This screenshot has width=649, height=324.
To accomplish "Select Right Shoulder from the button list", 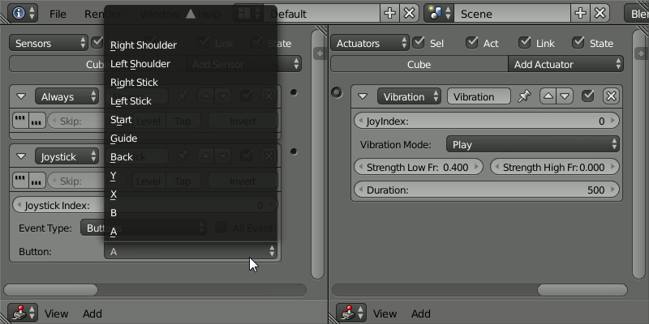I will pyautogui.click(x=144, y=45).
